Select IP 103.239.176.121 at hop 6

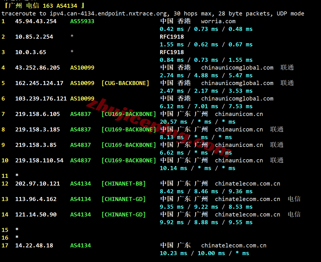[41, 99]
